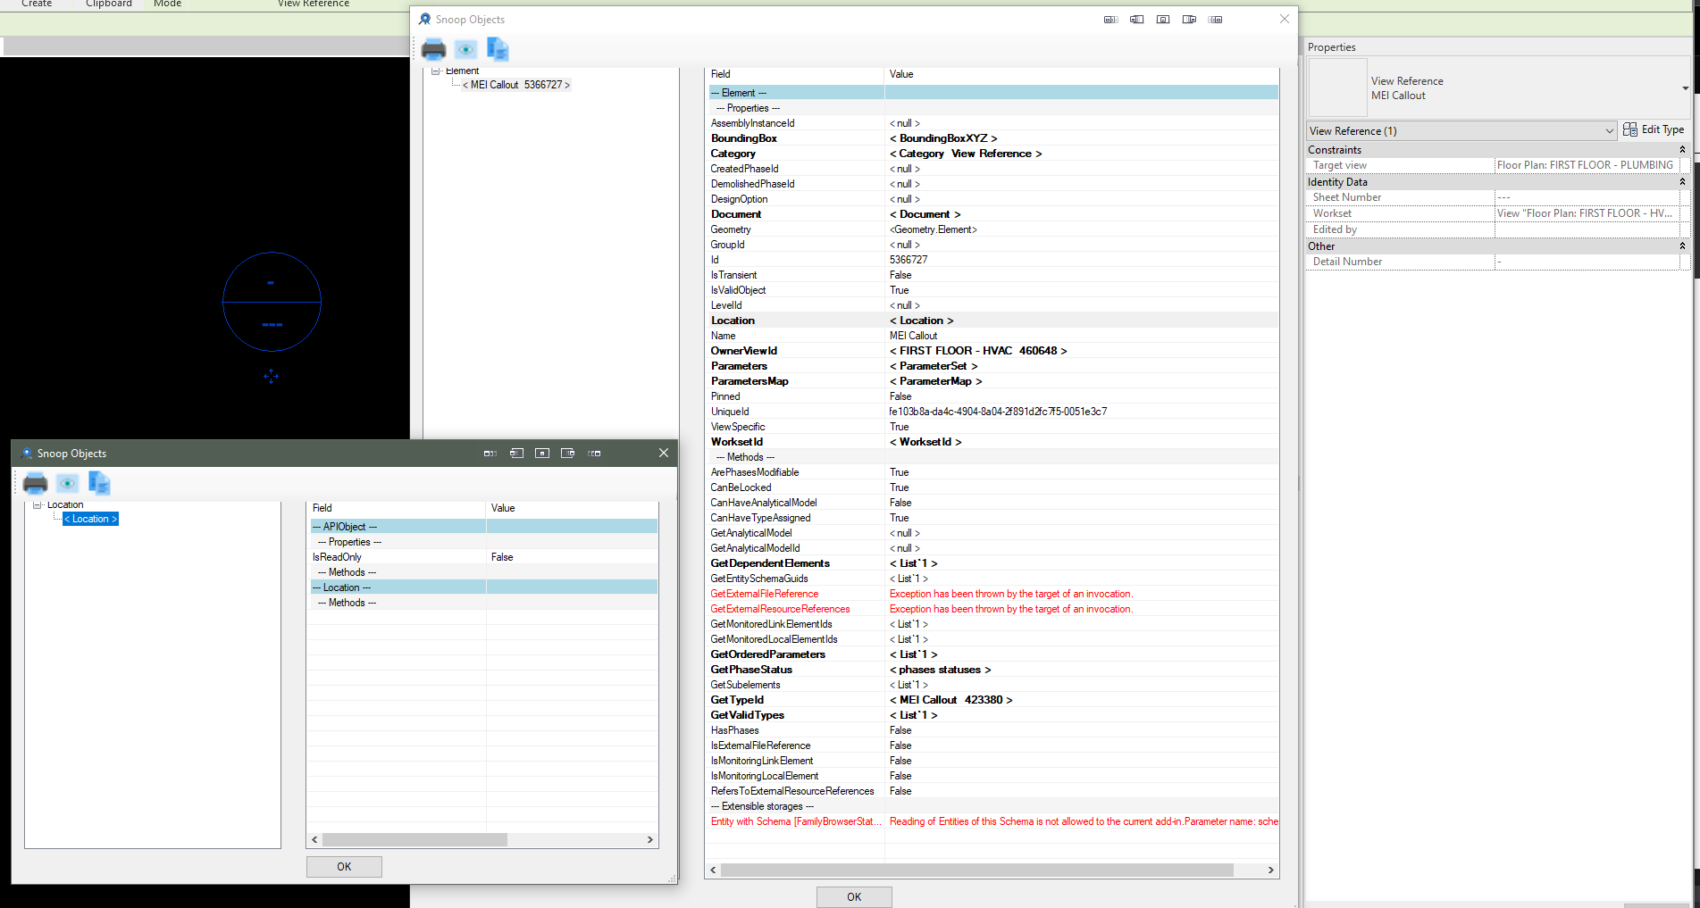Click the copy documents icon in the MEI Callout Snoop window
Viewport: 1700px width, 908px height.
[x=498, y=49]
